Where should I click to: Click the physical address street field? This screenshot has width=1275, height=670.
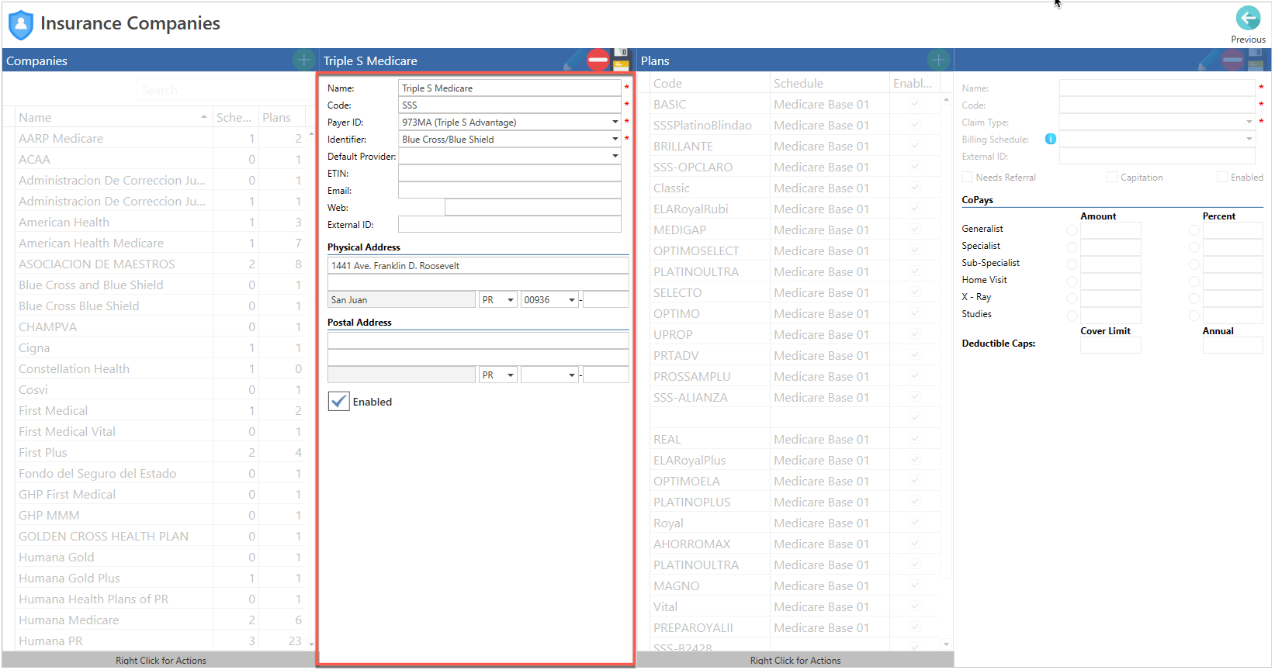[478, 266]
